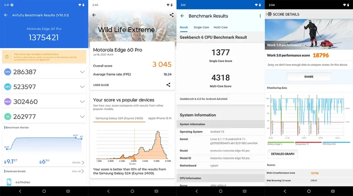Tap the SHARE button in PCMark
This screenshot has height=196, width=353.
(x=309, y=77)
